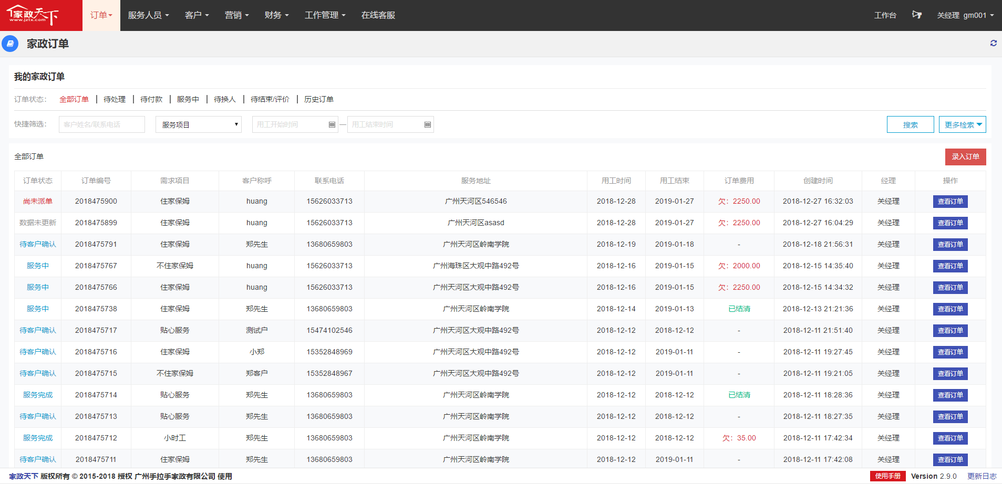Click the 订单费用 column header
Image resolution: width=1002 pixels, height=484 pixels.
coord(739,181)
